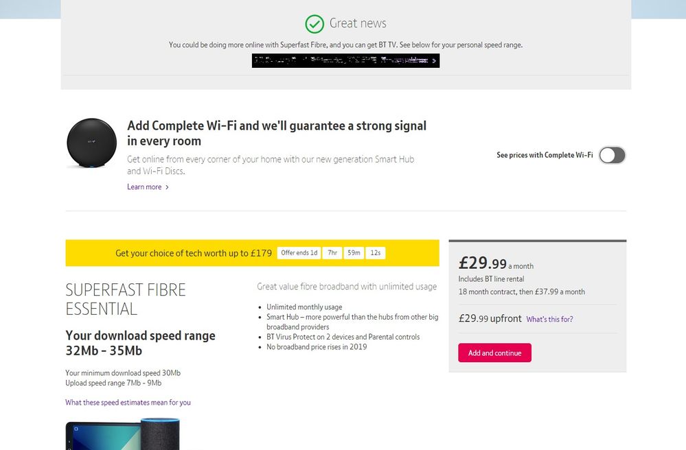Click the 12s countdown box
686x450 pixels.
(376, 253)
